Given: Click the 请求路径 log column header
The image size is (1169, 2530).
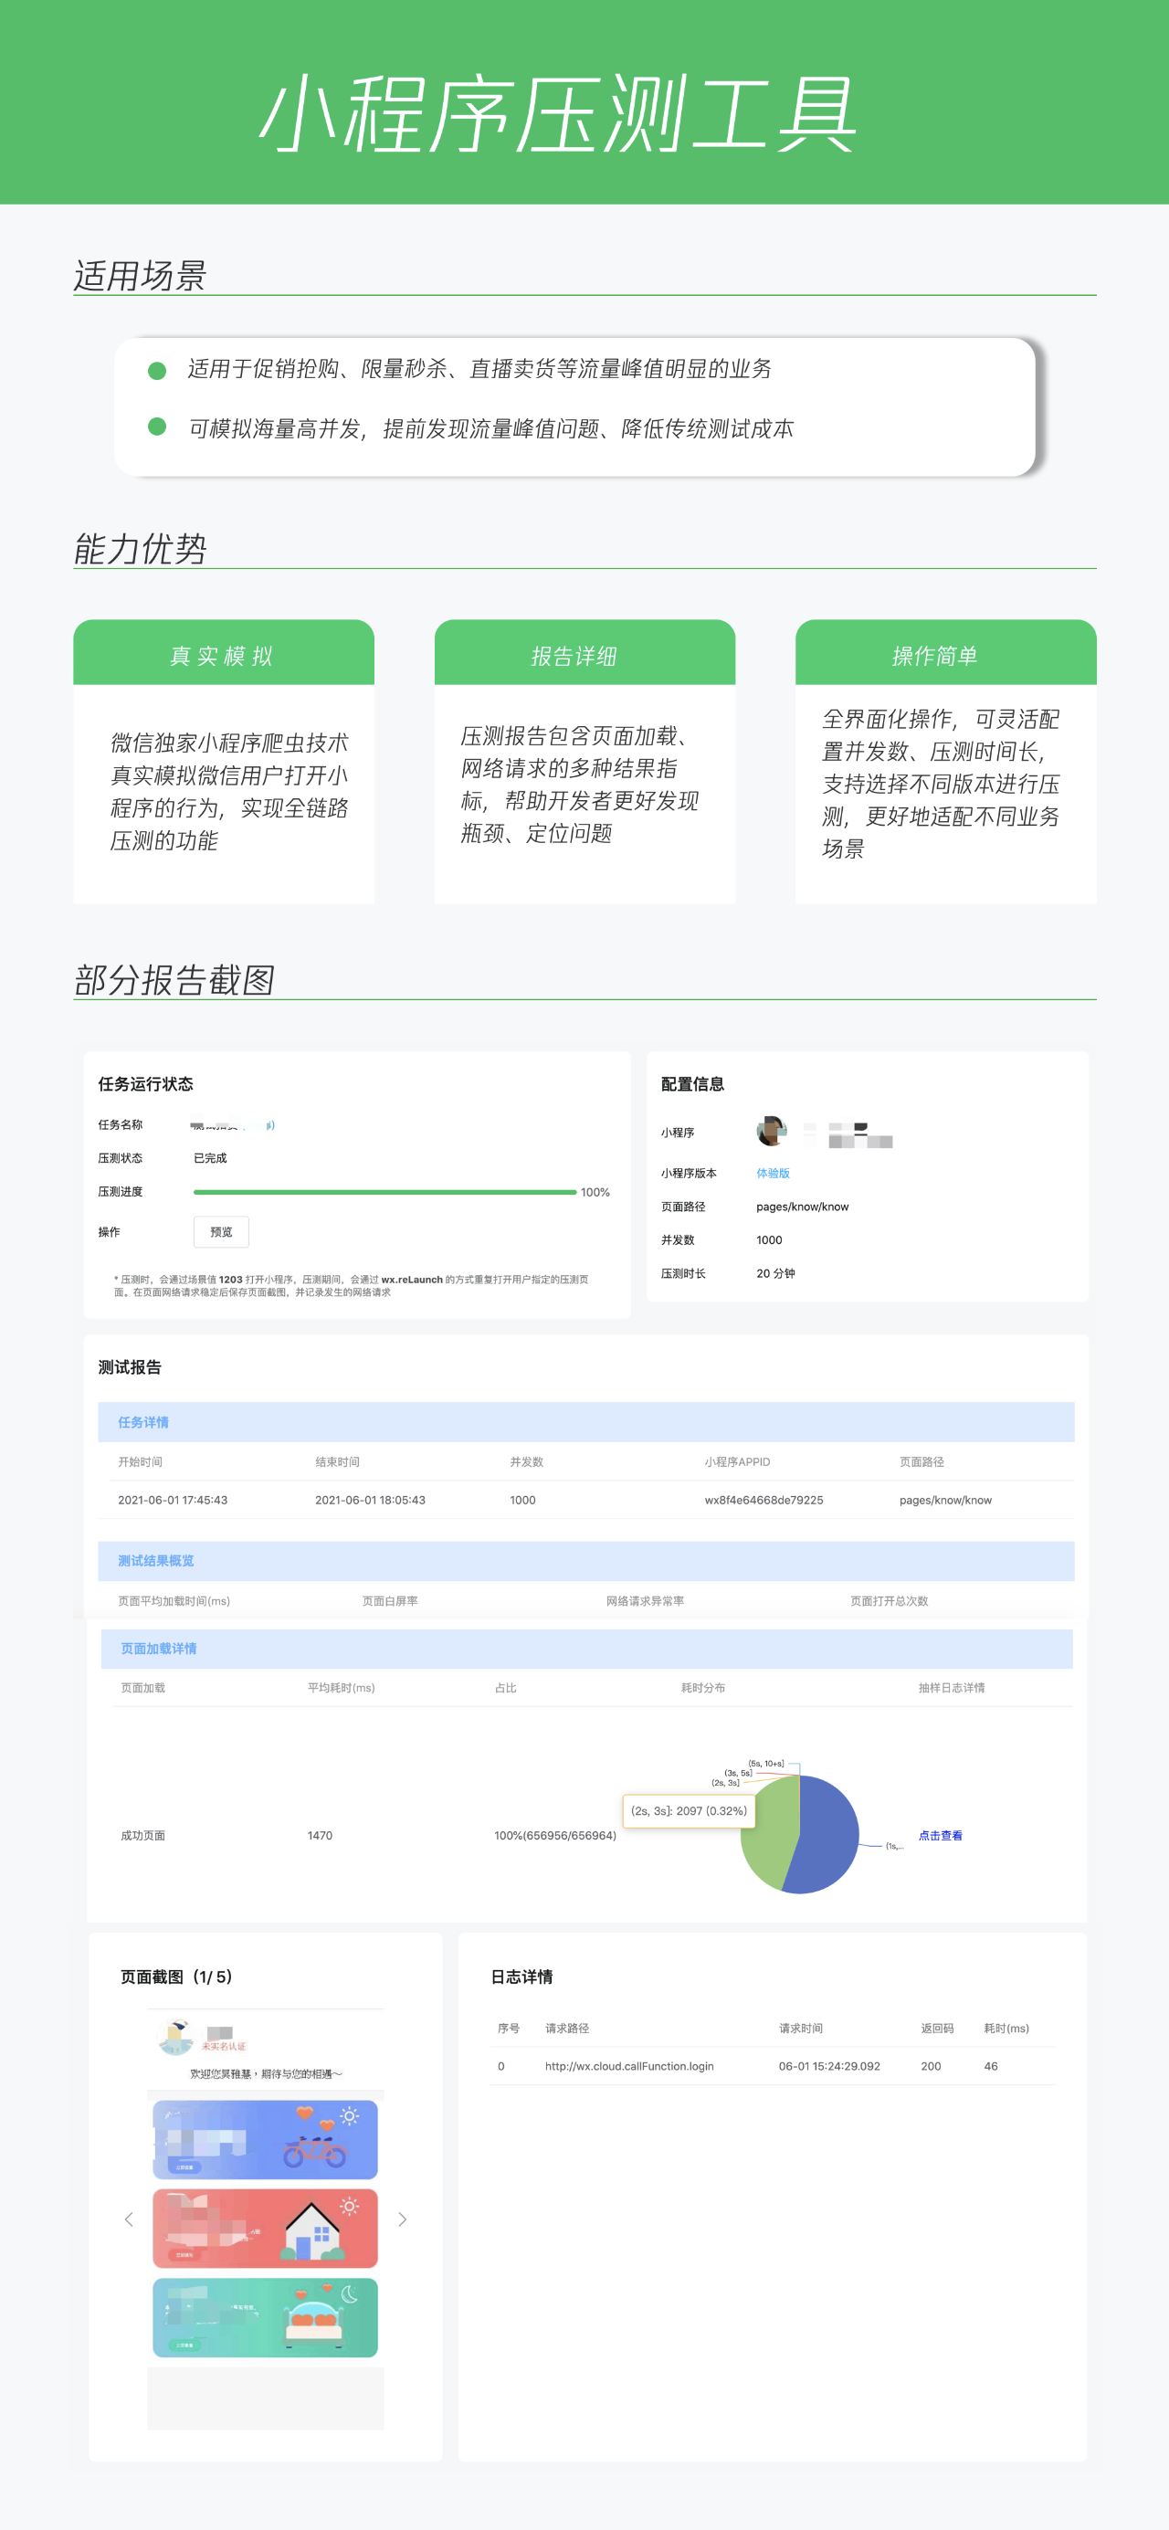Looking at the screenshot, I should [x=567, y=2027].
